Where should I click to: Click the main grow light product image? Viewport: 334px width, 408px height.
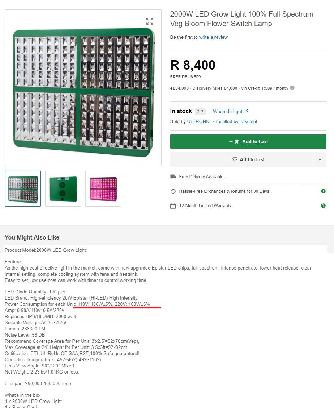coord(83,88)
